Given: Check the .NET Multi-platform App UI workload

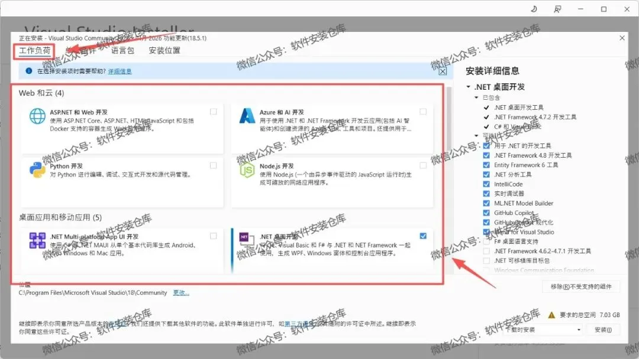Looking at the screenshot, I should [213, 236].
